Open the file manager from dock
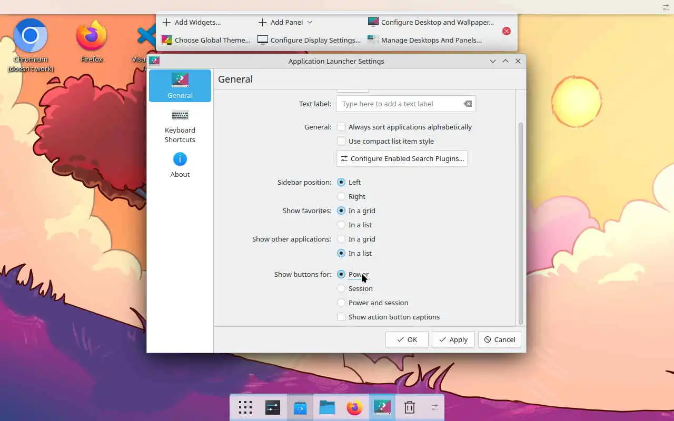The width and height of the screenshot is (674, 421). tap(328, 407)
